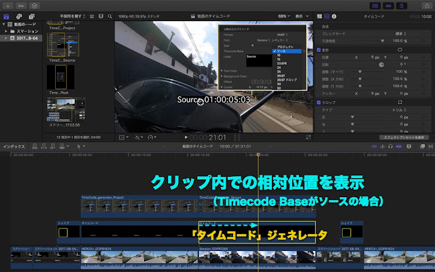This screenshot has height=272, width=435.
Task: Click the Overwrite clip edit icon
Action: pyautogui.click(x=62, y=146)
